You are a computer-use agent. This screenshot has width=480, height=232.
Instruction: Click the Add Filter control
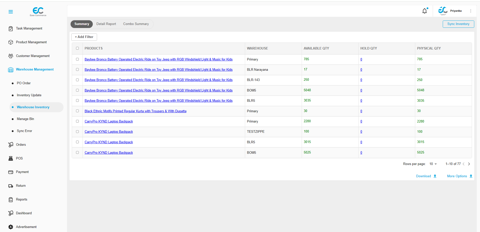click(84, 37)
